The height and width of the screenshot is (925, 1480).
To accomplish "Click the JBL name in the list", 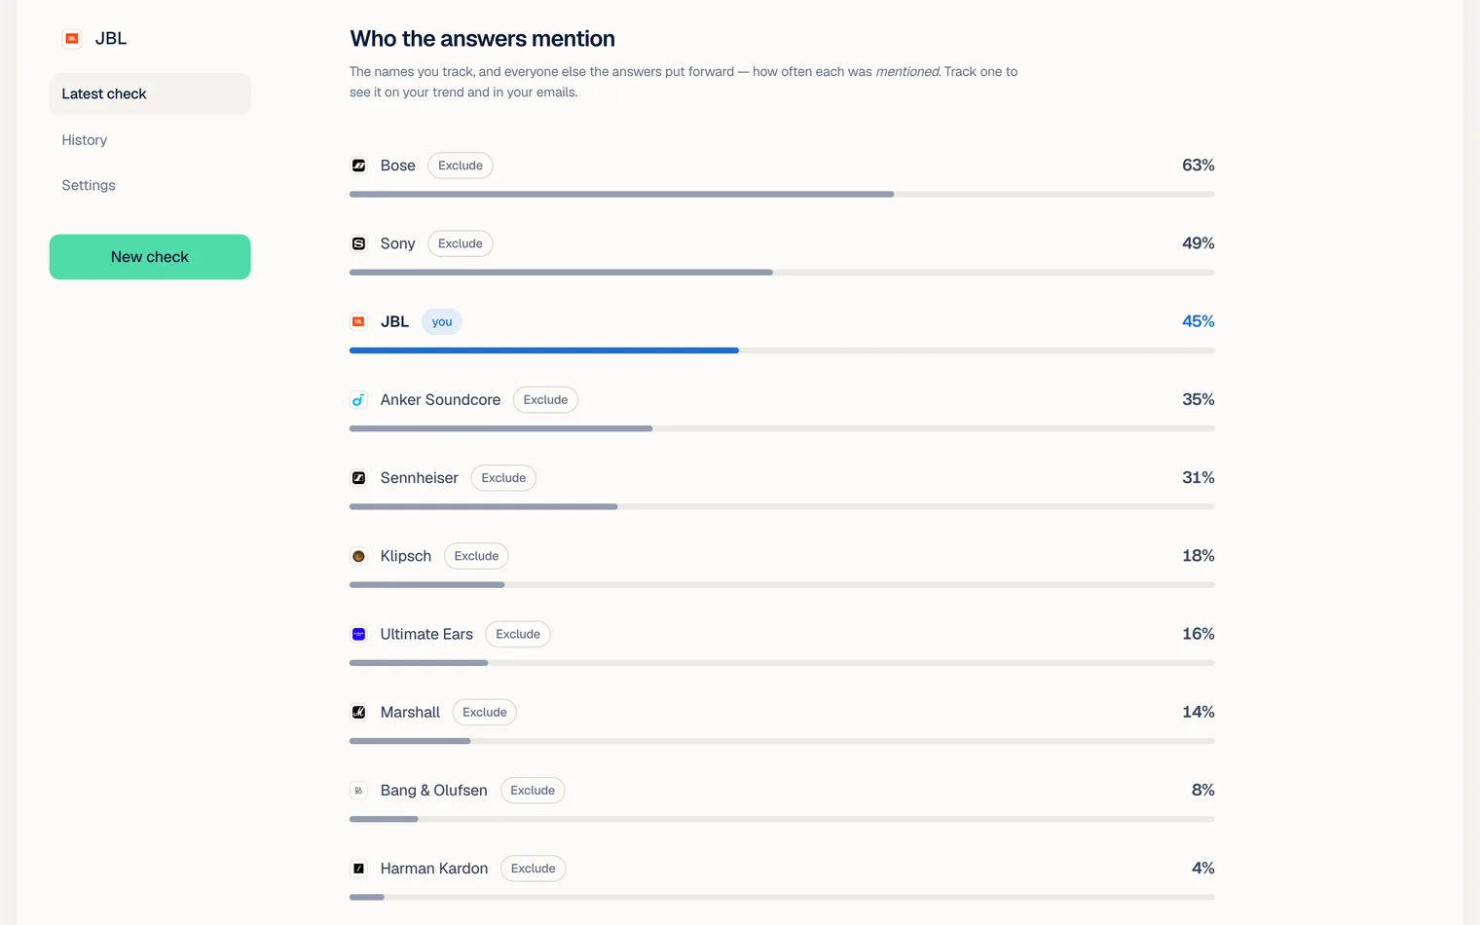I will click(x=394, y=321).
